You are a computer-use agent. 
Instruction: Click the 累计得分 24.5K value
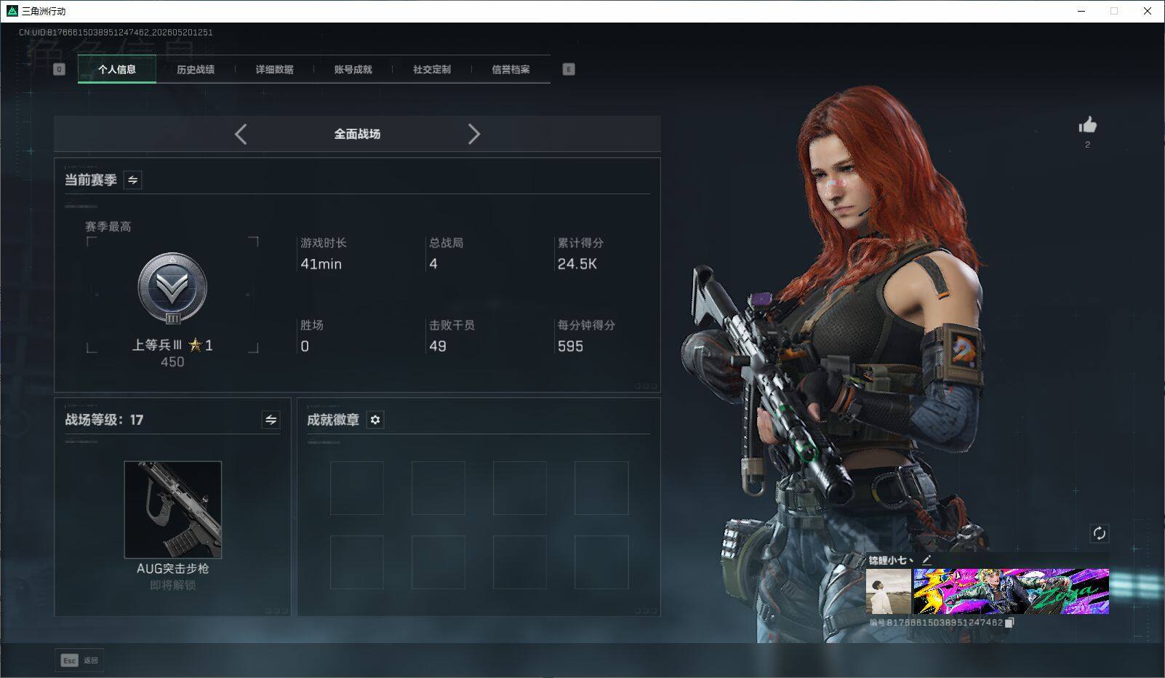click(x=577, y=264)
